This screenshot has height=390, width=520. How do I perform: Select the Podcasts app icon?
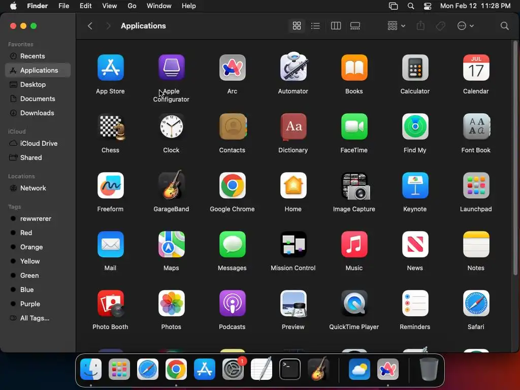click(233, 303)
